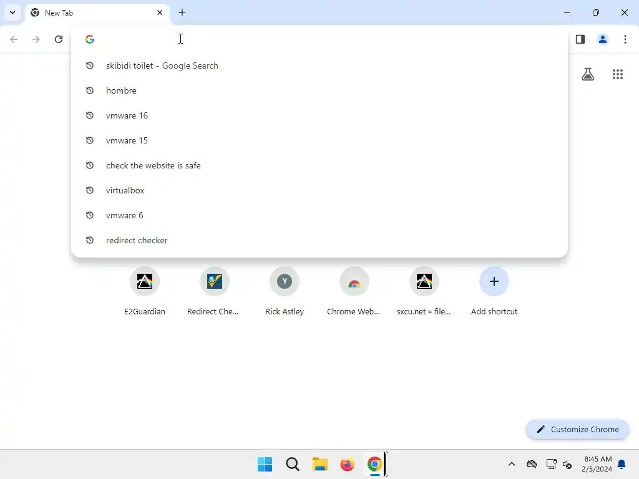Pick the redirect checker suggestion

coord(319,240)
